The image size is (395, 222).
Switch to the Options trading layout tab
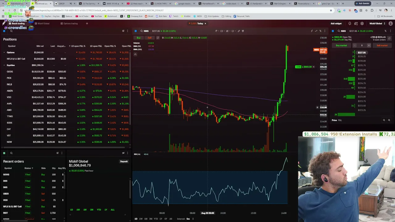[69, 23]
